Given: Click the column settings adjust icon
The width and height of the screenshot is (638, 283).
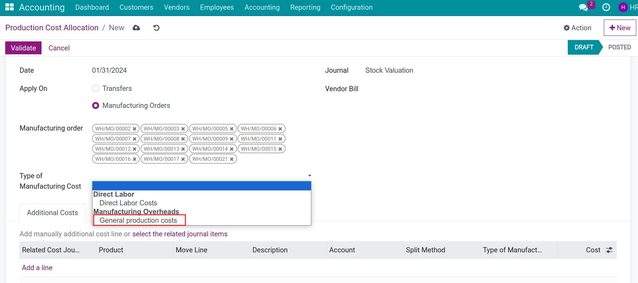Looking at the screenshot, I should pos(609,250).
